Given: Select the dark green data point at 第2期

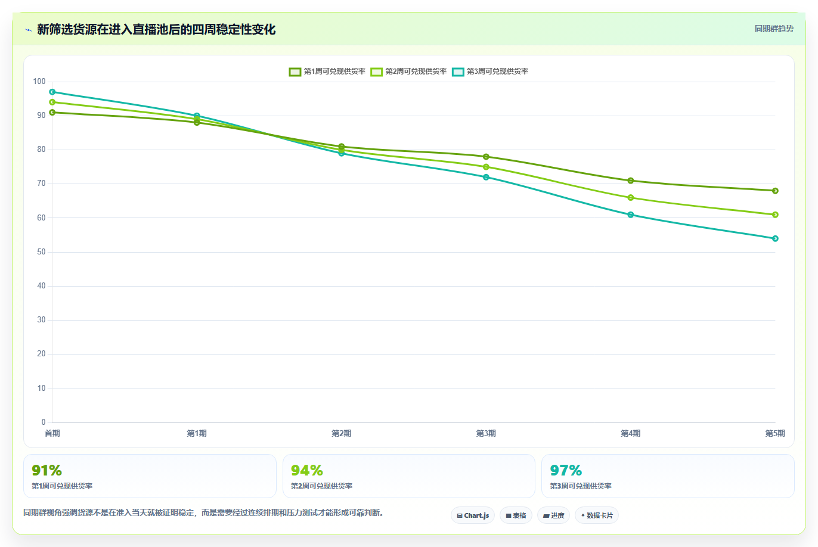Looking at the screenshot, I should click(x=342, y=147).
